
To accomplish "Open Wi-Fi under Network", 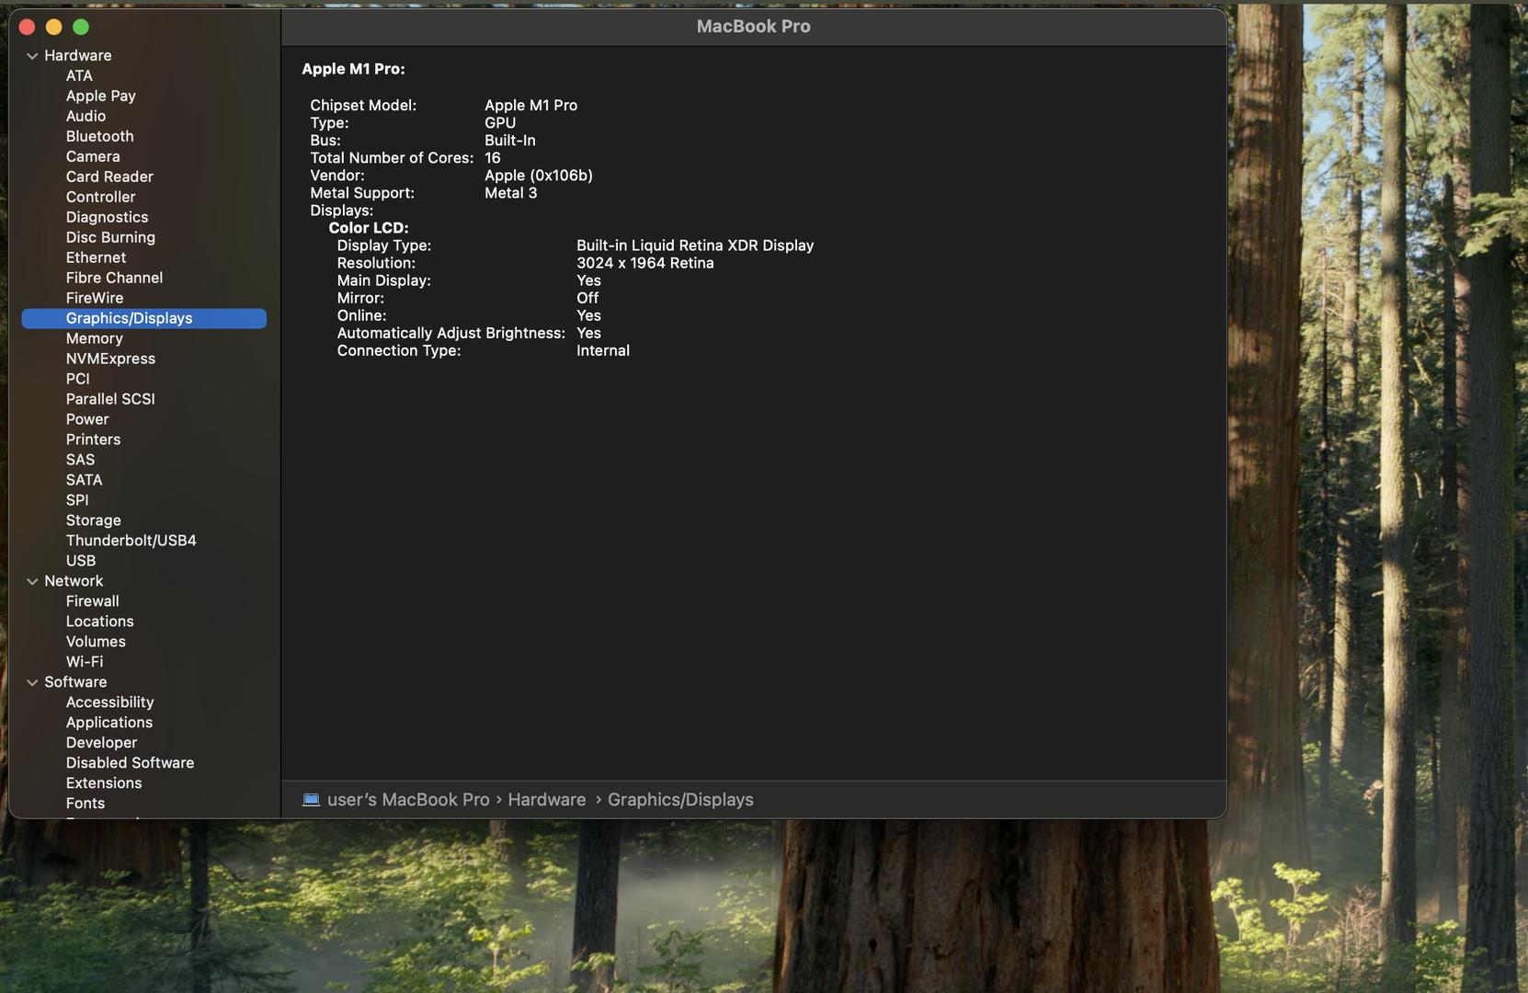I will [x=84, y=662].
